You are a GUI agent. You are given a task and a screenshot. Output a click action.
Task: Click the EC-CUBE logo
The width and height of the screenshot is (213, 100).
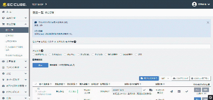pyautogui.click(x=14, y=4)
